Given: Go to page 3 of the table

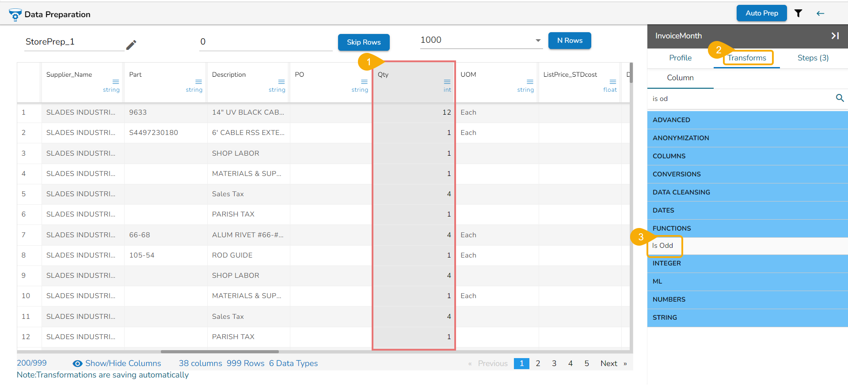Looking at the screenshot, I should pyautogui.click(x=554, y=363).
